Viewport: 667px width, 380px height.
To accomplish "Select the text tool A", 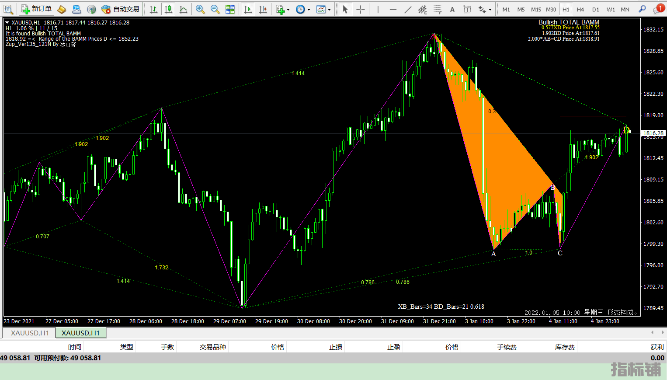I will click(452, 9).
